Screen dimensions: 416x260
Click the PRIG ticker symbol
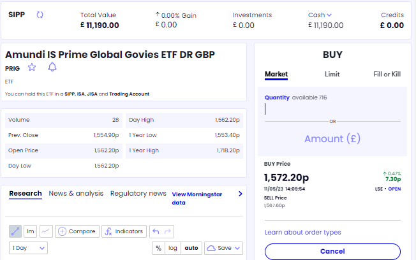(12, 69)
